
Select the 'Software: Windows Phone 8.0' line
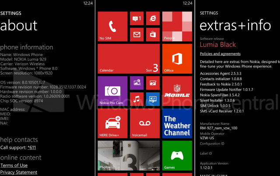click(29, 68)
